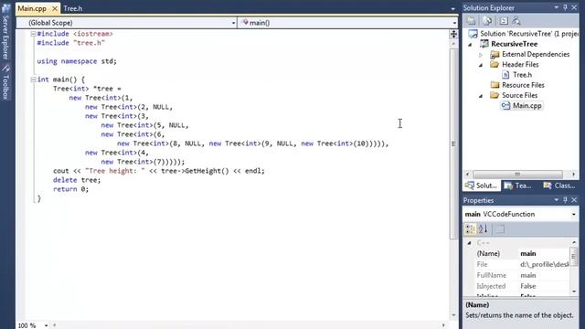Open the active files list dropdown arrow
Screen dimensions: 585x329
pos(452,9)
